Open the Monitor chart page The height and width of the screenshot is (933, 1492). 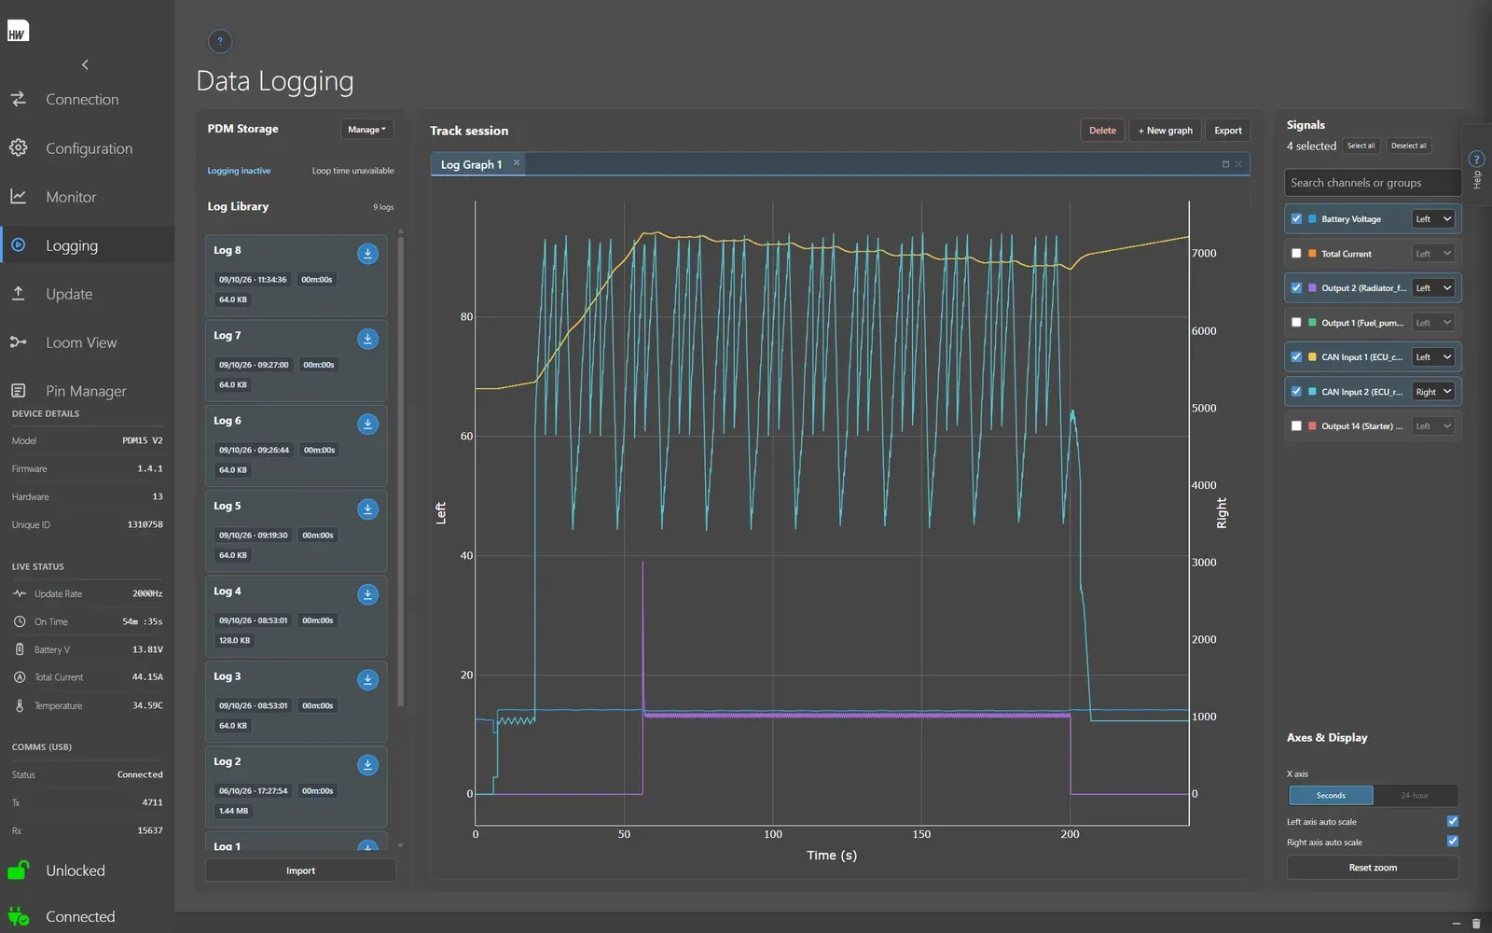pos(71,197)
